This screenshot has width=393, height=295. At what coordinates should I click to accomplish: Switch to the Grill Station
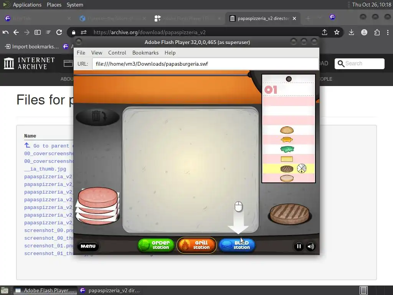pos(196,245)
